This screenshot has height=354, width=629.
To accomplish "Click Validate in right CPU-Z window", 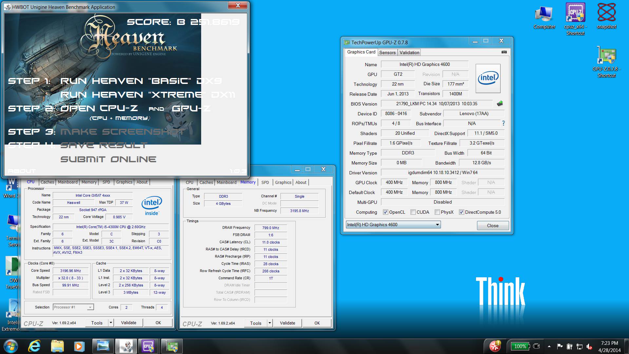I will tap(287, 323).
